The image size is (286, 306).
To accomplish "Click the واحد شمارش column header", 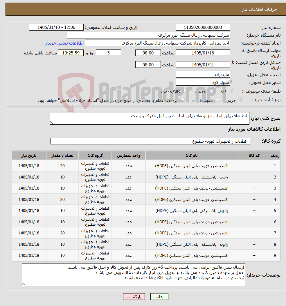I will coord(128,155).
